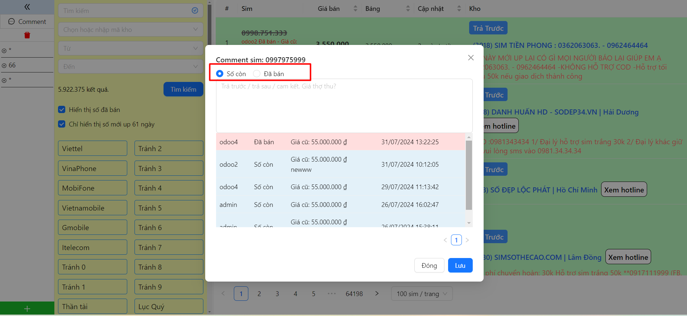This screenshot has height=316, width=687.
Task: Click sim number 0998.751.333
Action: pos(264,33)
